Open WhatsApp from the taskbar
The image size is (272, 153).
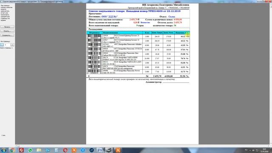(30, 150)
